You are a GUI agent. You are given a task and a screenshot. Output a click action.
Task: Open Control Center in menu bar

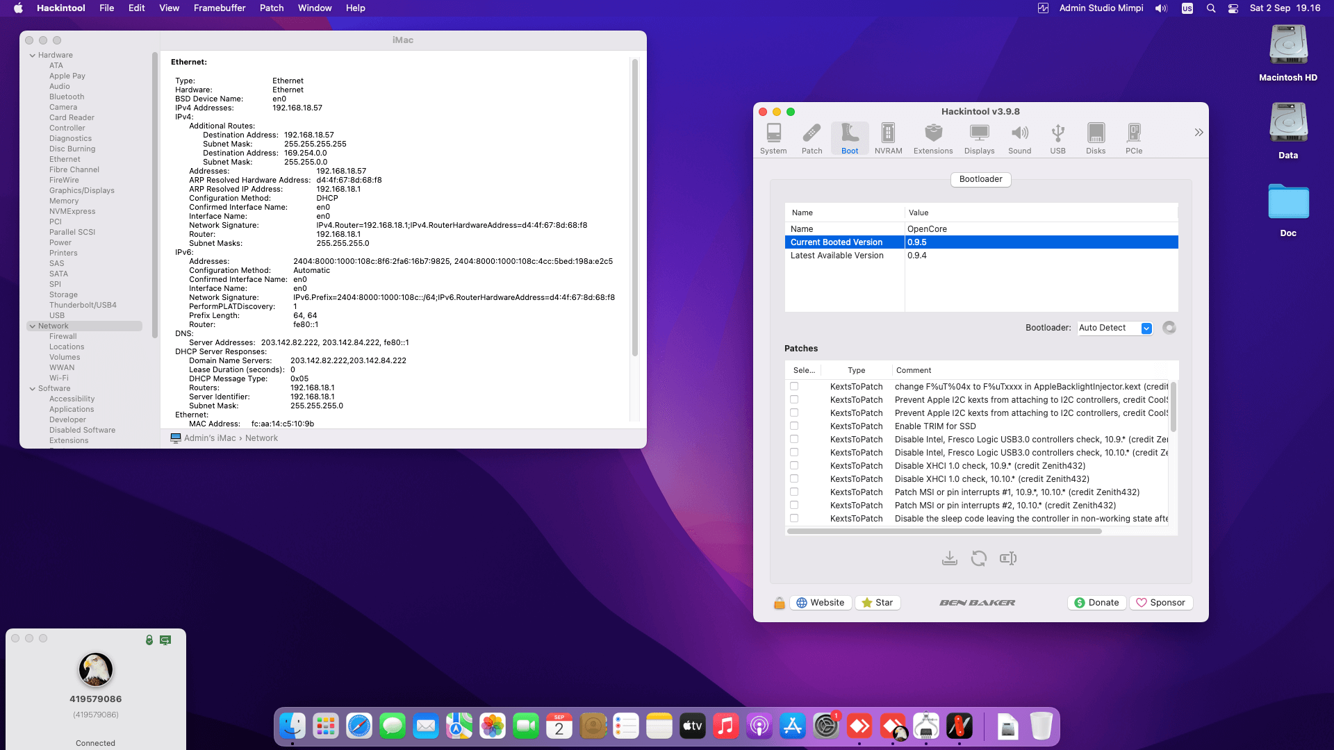click(x=1233, y=8)
